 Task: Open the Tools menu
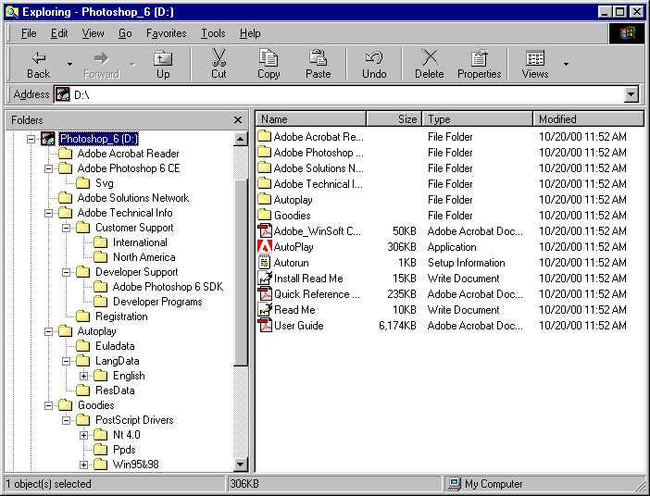click(x=213, y=33)
